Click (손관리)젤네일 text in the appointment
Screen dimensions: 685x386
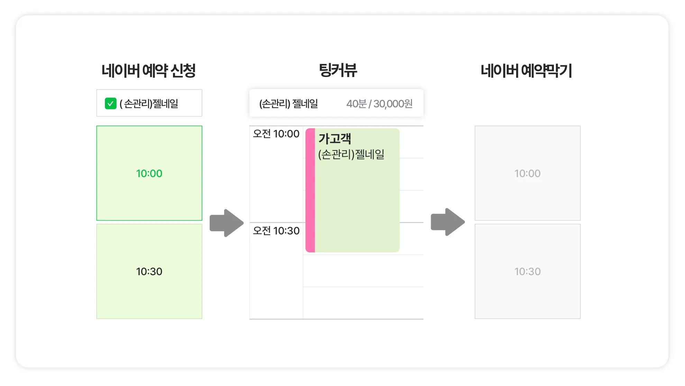[x=351, y=154]
